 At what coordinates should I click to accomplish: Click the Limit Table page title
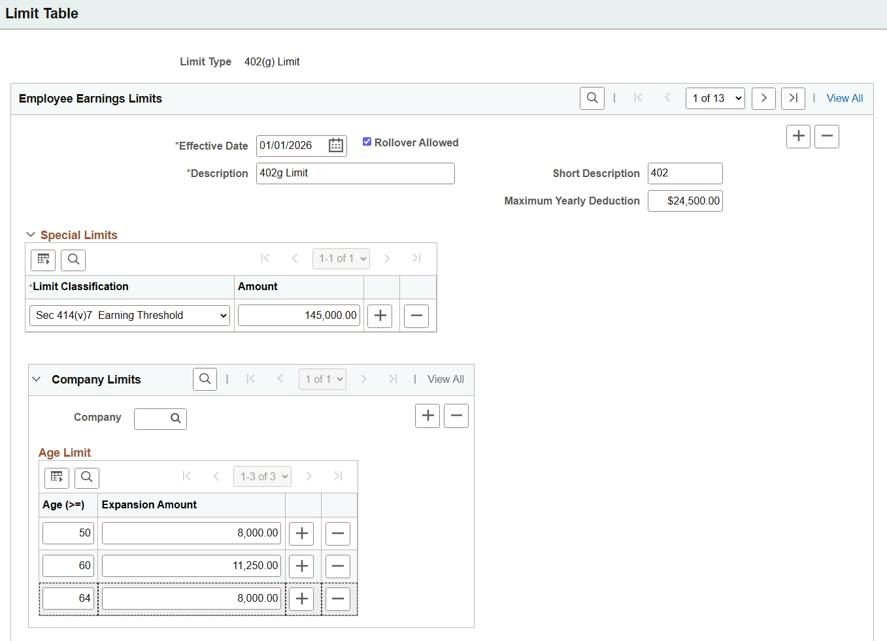(x=42, y=14)
